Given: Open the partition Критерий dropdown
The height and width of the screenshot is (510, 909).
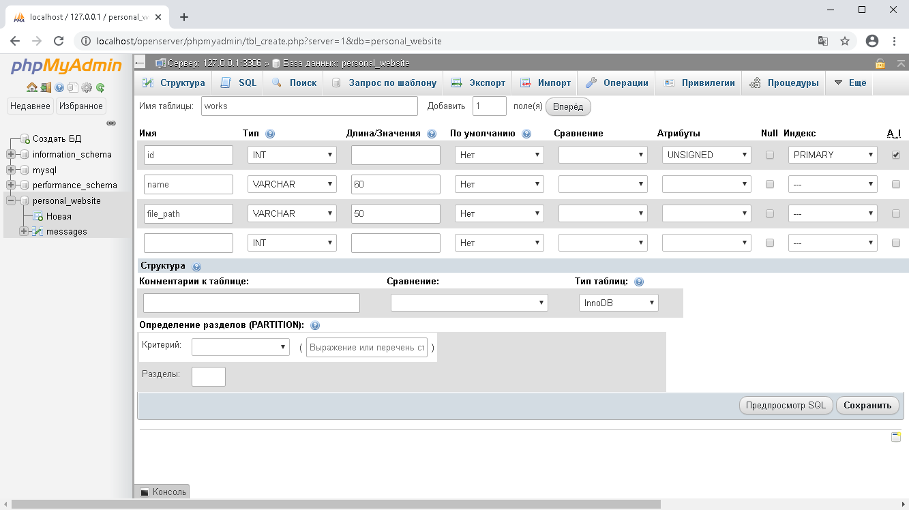Looking at the screenshot, I should 241,347.
